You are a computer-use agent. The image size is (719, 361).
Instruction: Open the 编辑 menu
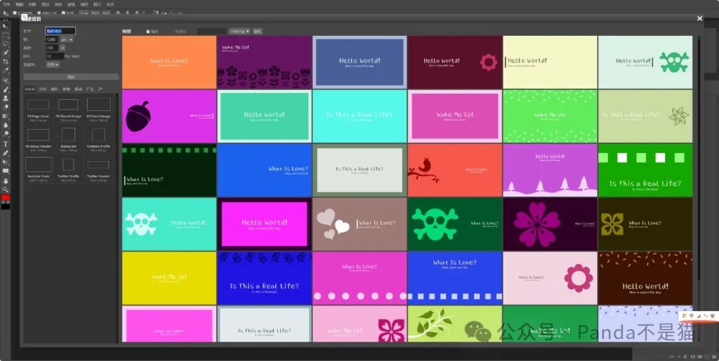pos(19,4)
